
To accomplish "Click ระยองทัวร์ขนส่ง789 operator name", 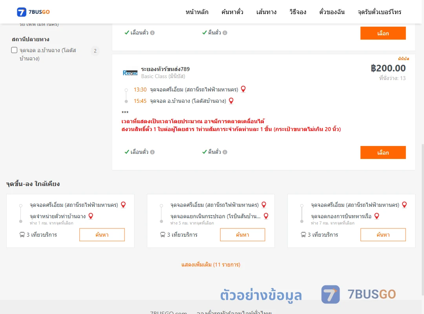I will coord(165,69).
